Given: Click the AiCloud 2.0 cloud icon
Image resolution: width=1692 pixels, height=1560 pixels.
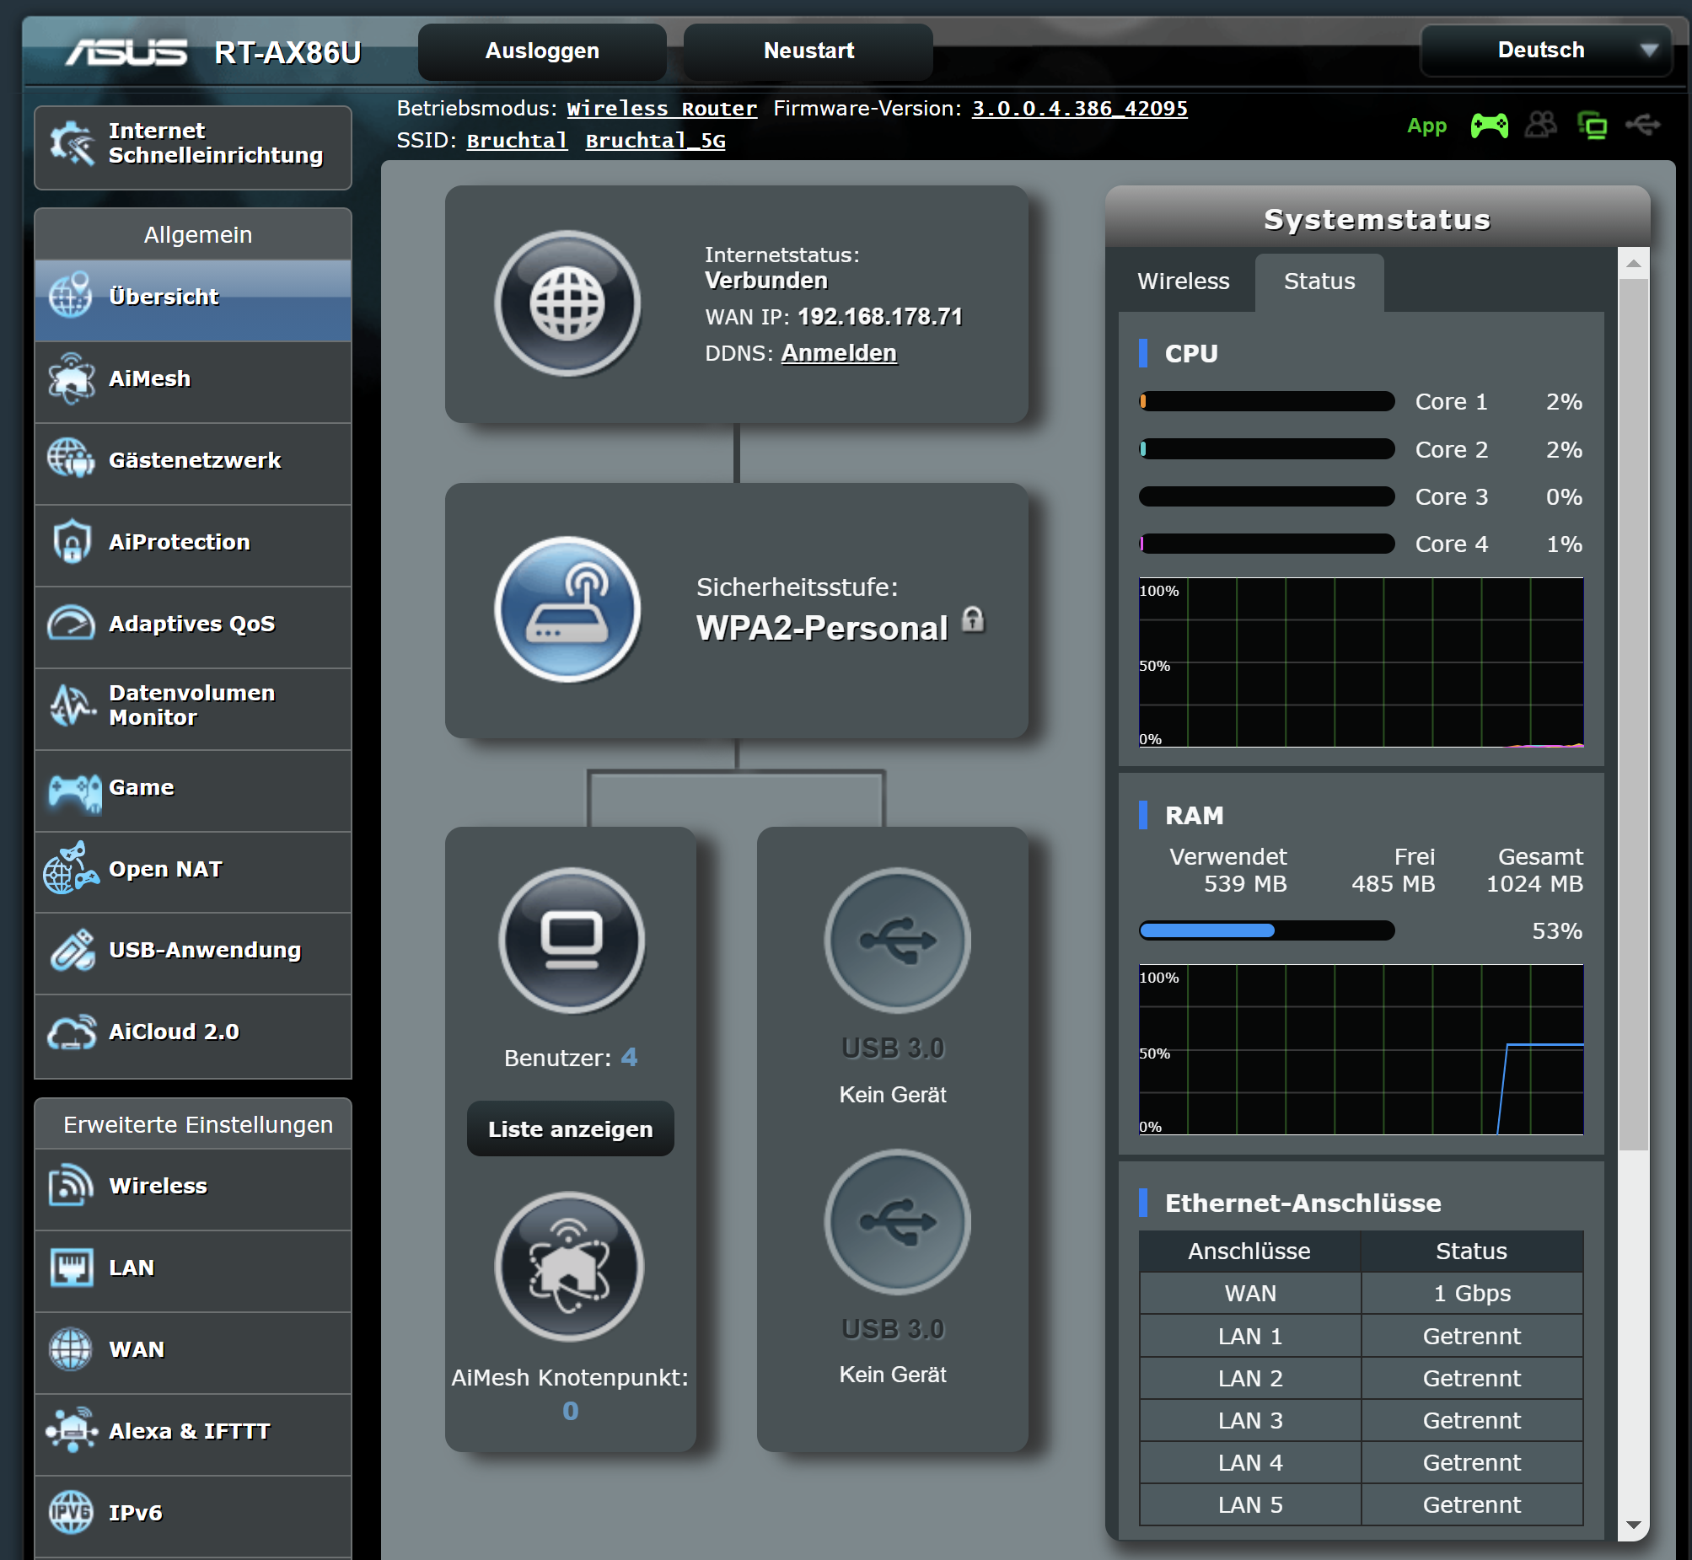Looking at the screenshot, I should [72, 1032].
